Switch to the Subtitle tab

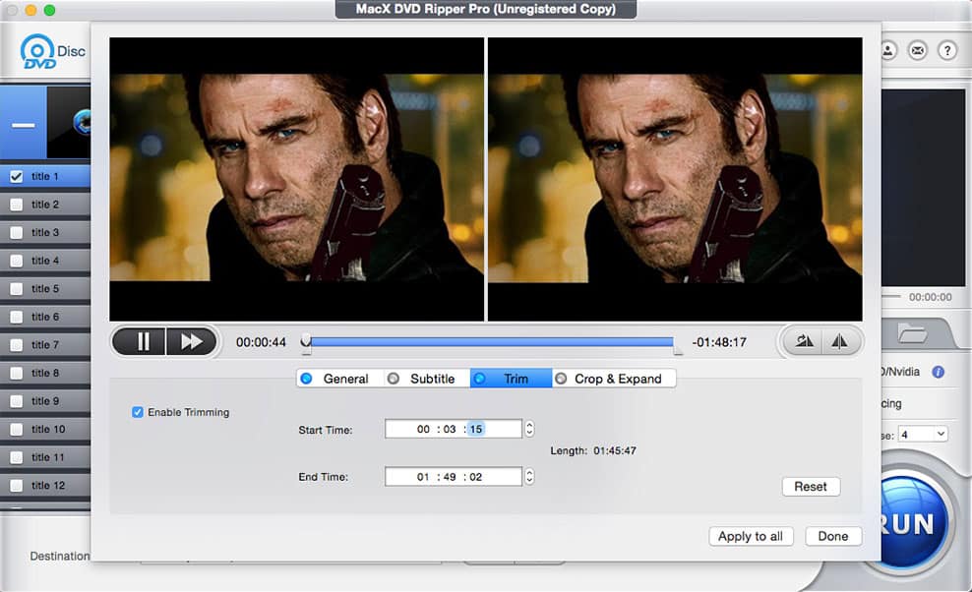click(x=427, y=379)
